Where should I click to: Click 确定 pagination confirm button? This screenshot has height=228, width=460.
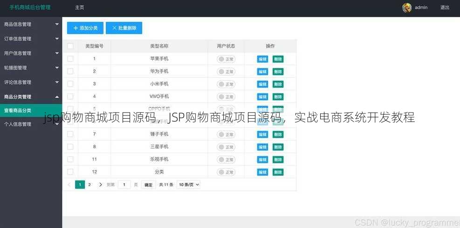click(x=149, y=185)
